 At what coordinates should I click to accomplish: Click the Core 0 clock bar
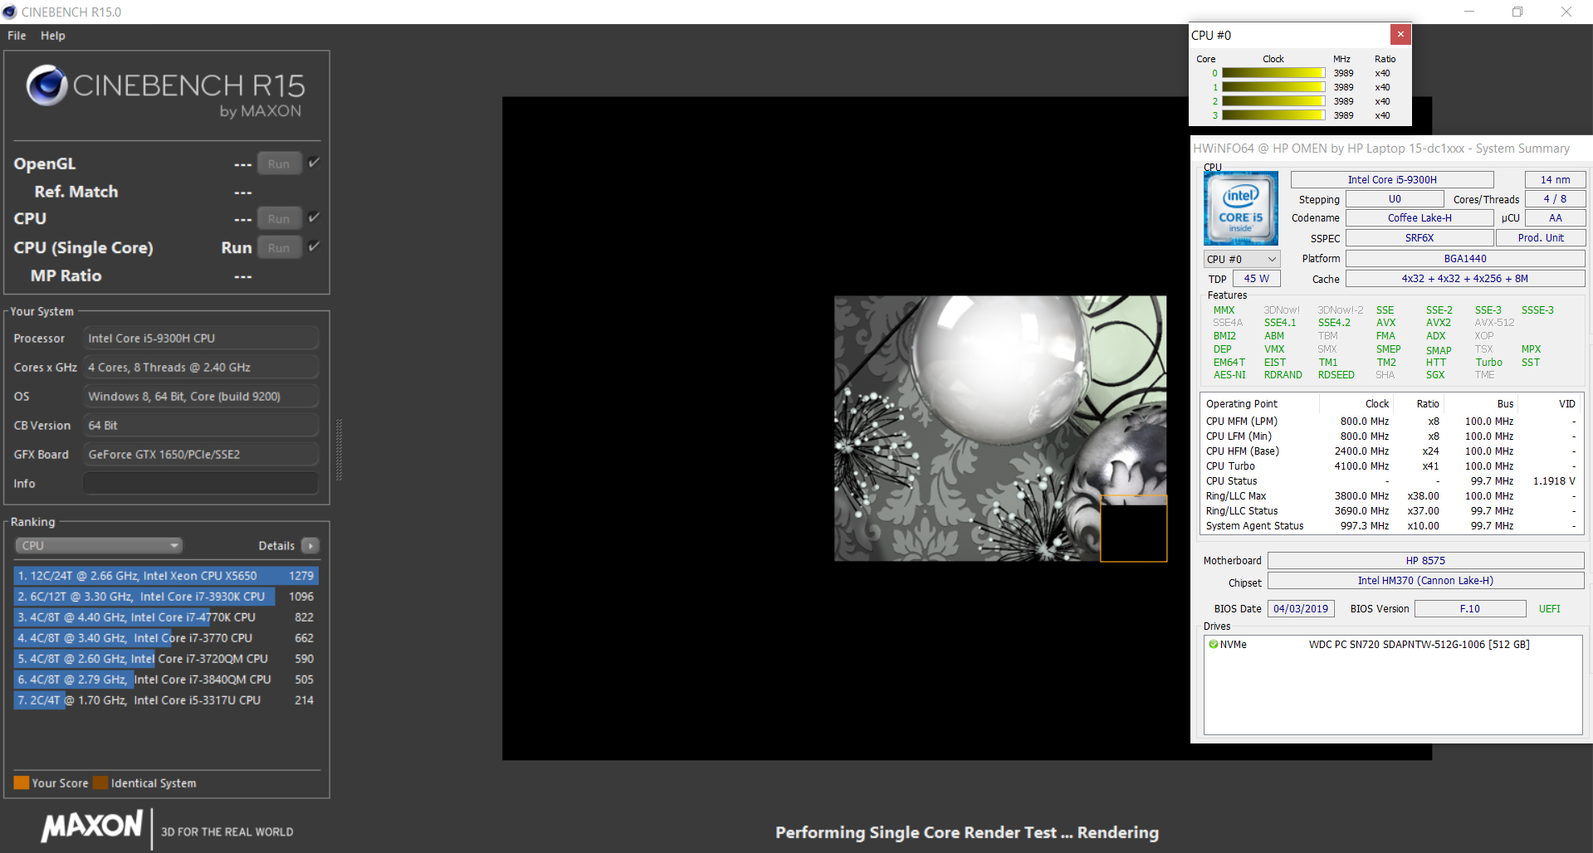1273,73
